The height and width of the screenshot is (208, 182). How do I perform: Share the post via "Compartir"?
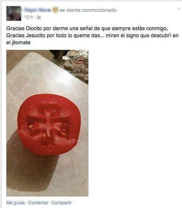(x=62, y=203)
